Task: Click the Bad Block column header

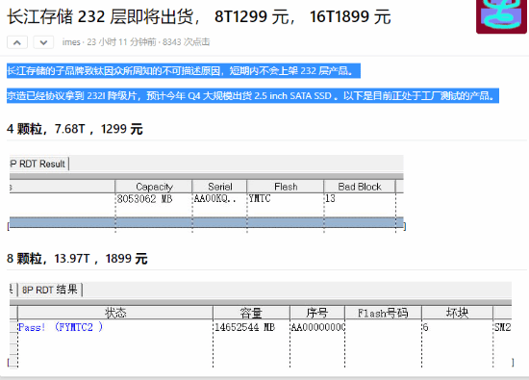Action: (x=360, y=187)
